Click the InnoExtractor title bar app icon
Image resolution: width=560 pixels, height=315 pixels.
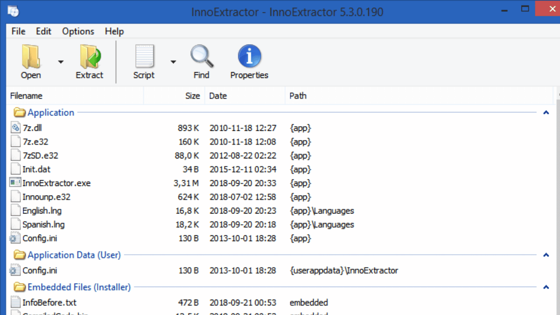pos(14,12)
